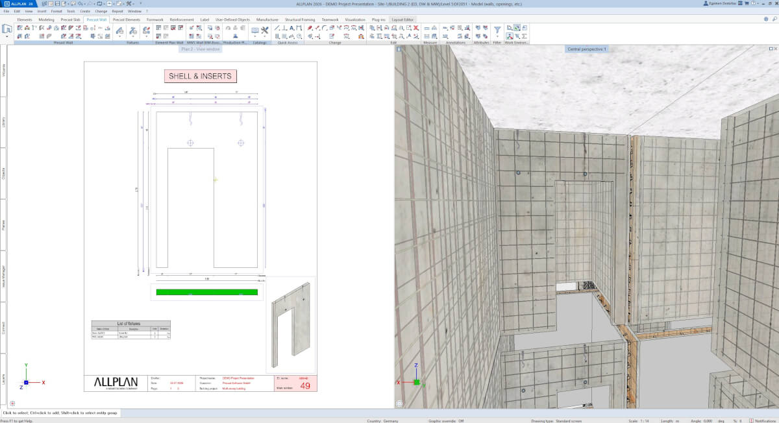Click the 'List of fixtures' table header
Image resolution: width=779 pixels, height=423 pixels.
point(130,322)
